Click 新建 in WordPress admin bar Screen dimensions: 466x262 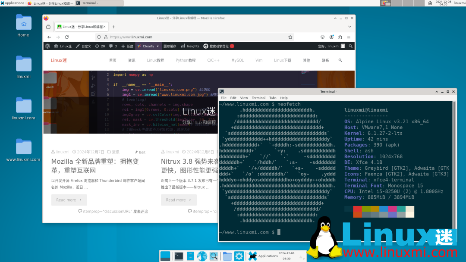point(127,46)
